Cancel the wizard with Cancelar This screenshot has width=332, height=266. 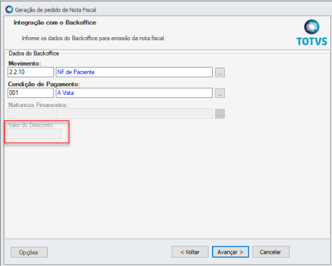(271, 252)
